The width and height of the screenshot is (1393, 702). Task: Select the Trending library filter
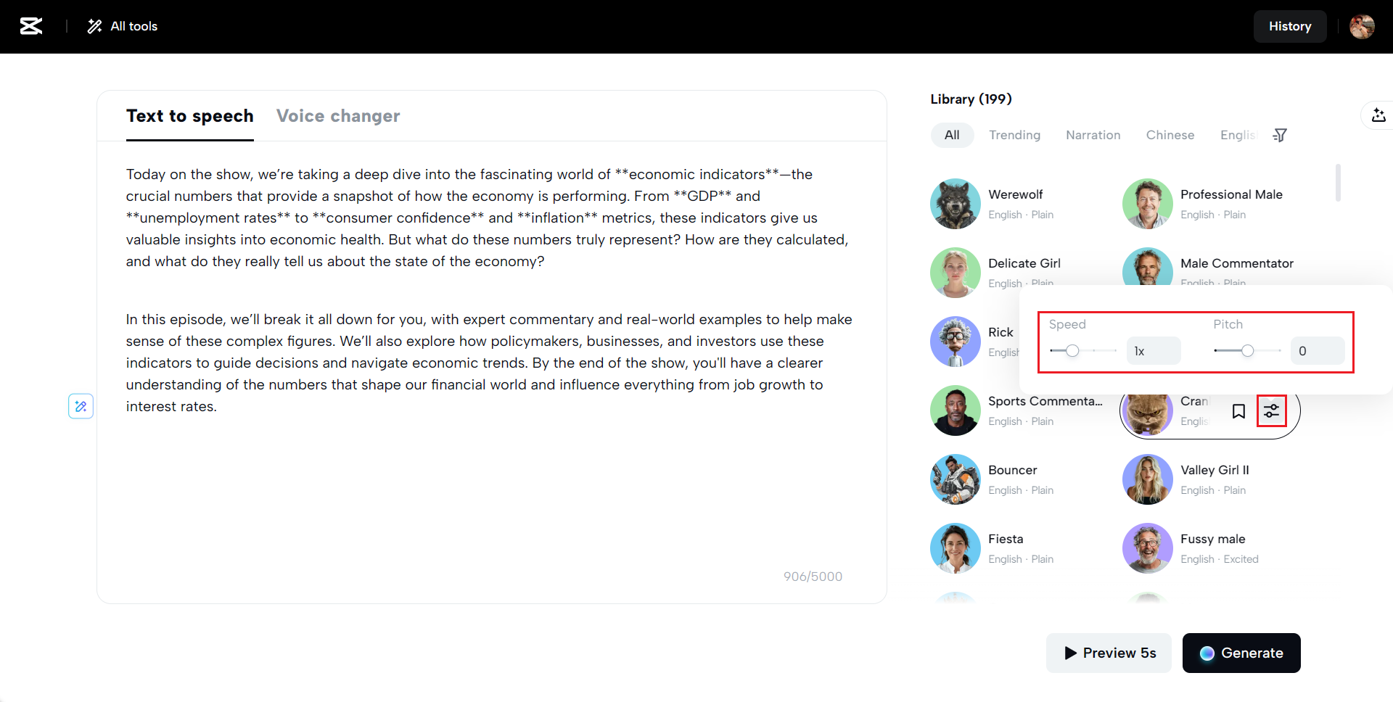click(1014, 135)
